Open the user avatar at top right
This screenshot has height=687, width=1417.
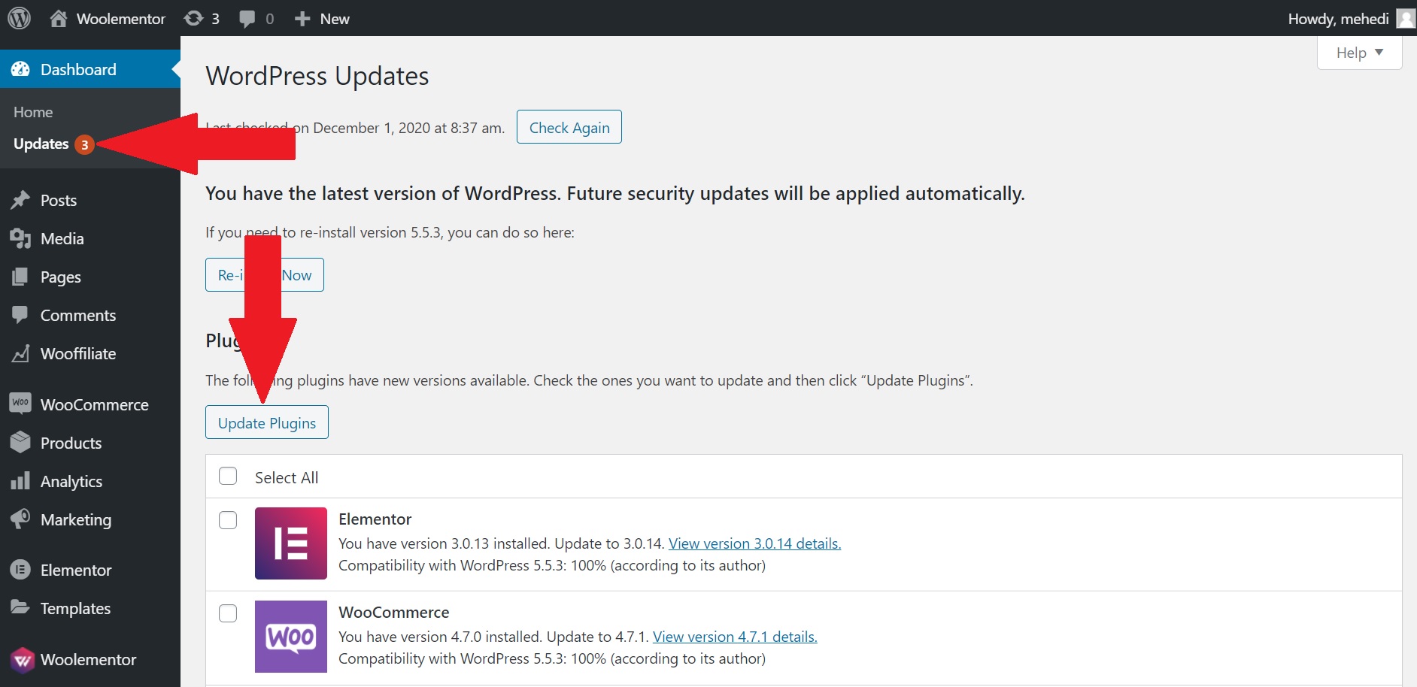1406,18
